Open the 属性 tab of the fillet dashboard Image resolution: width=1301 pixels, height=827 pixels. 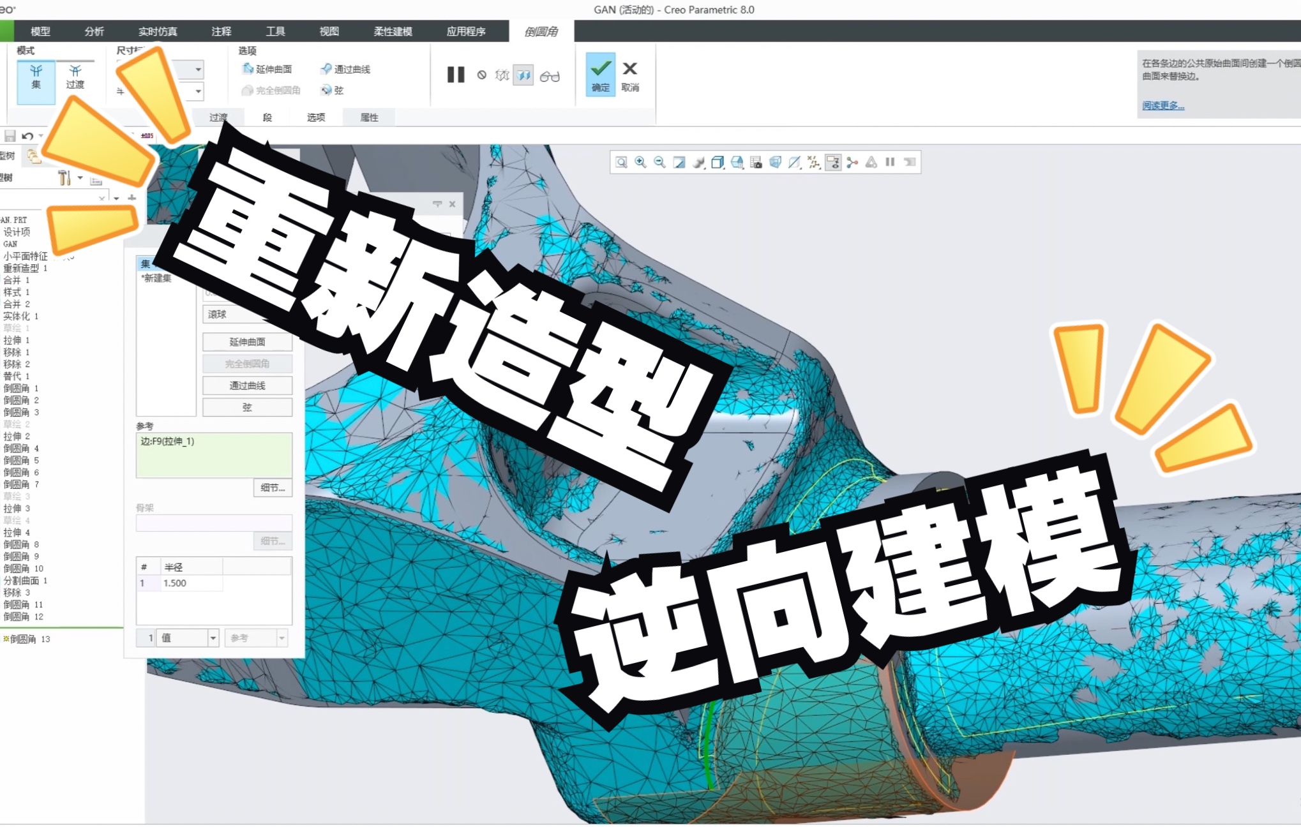pos(368,117)
